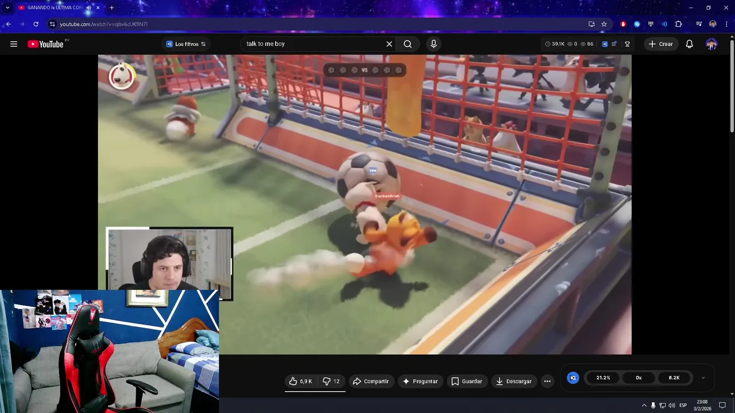Open the Los filtros dropdown
Viewport: 735px width, 413px height.
tap(186, 44)
